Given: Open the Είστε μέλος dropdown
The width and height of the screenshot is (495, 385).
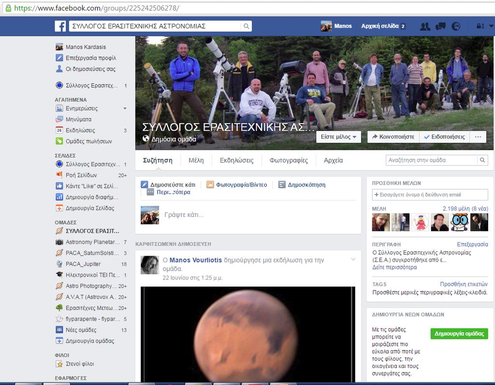Looking at the screenshot, I should click(x=338, y=137).
